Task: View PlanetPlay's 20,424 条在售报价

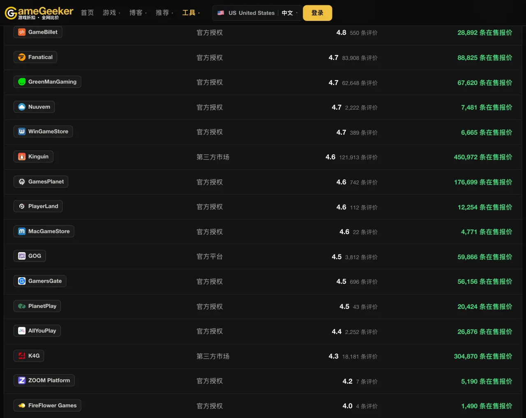Action: (485, 306)
